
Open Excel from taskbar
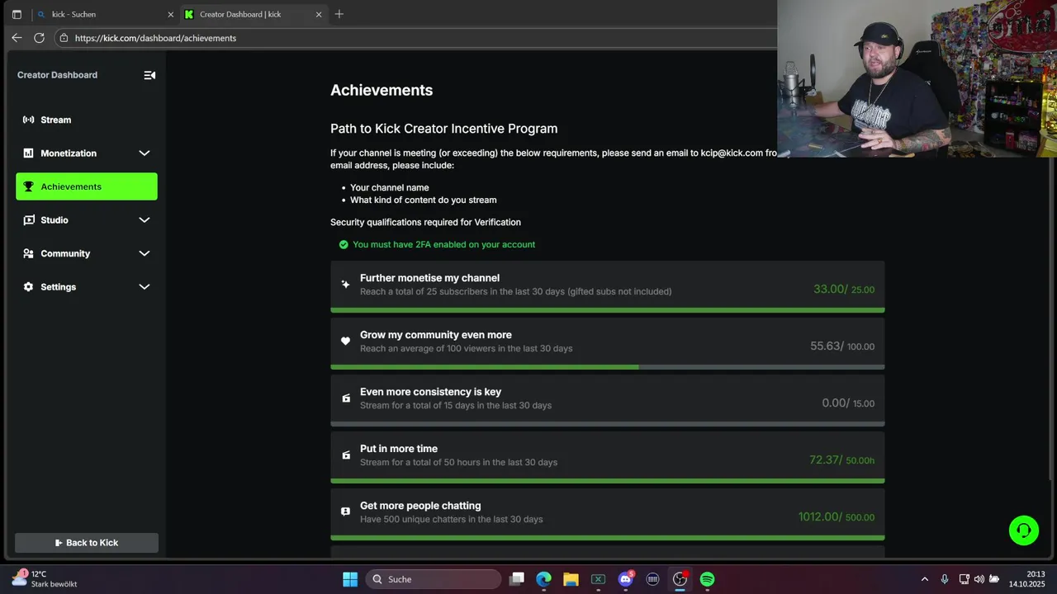598,579
